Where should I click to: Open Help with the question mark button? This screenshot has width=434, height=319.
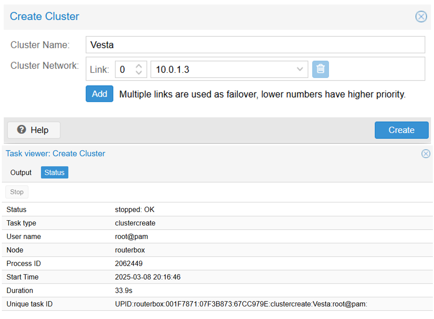[34, 130]
